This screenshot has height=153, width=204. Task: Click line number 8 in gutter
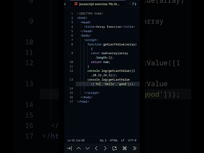(72, 44)
